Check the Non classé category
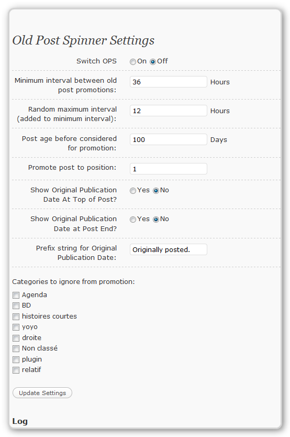This screenshot has width=290, height=437. click(16, 348)
